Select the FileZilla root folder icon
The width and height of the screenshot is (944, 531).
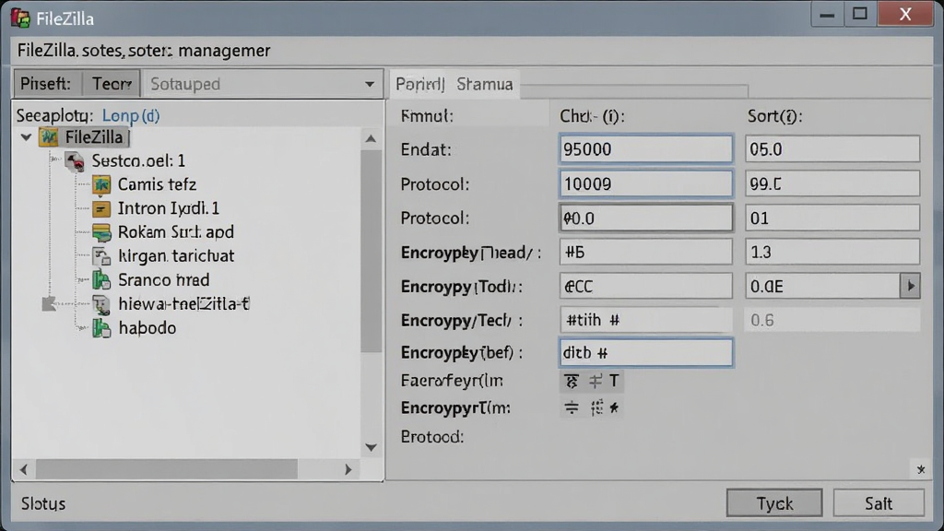49,137
